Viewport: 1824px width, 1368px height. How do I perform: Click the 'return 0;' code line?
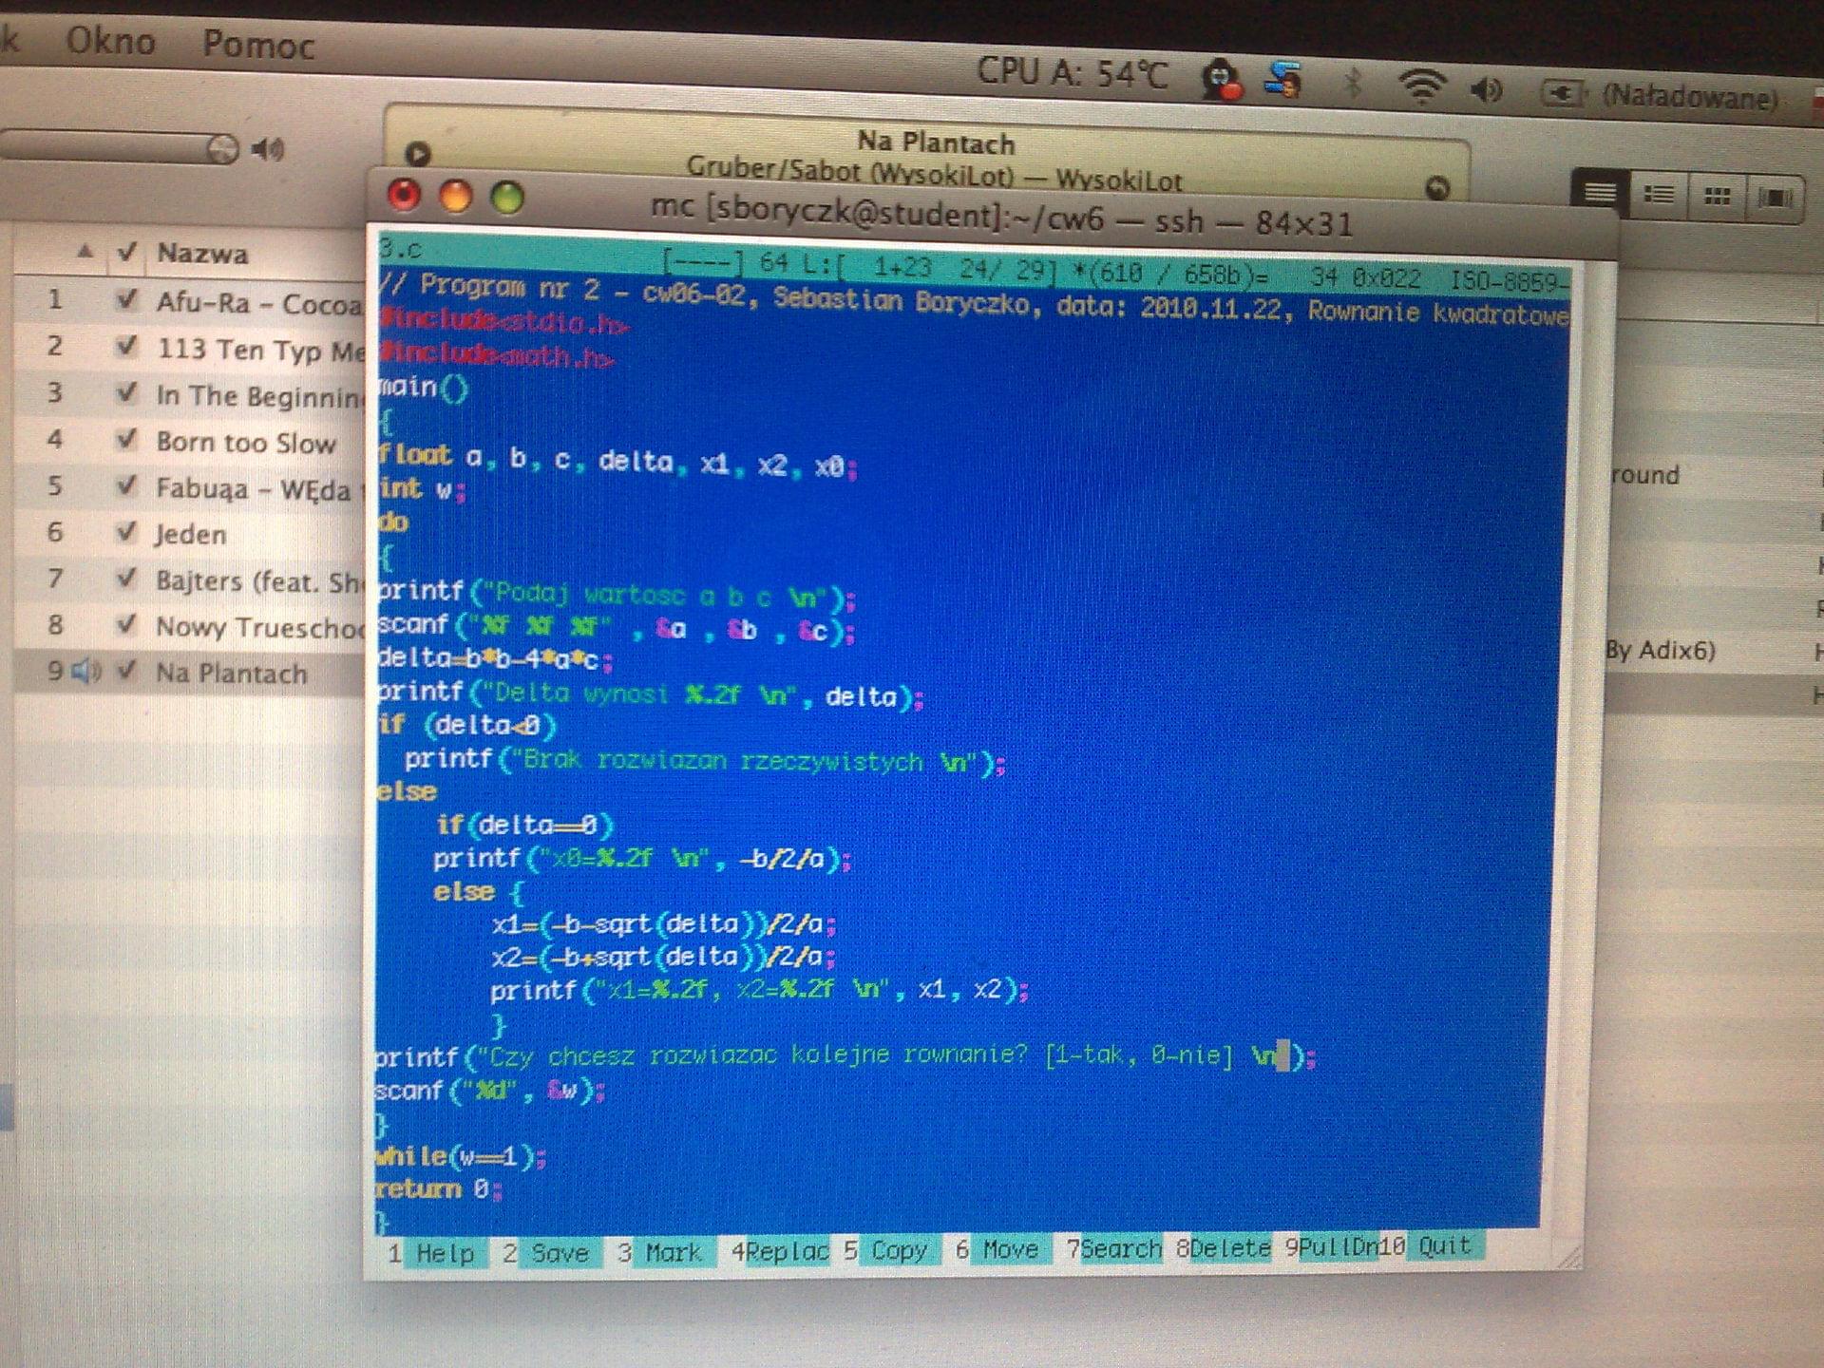438,1189
